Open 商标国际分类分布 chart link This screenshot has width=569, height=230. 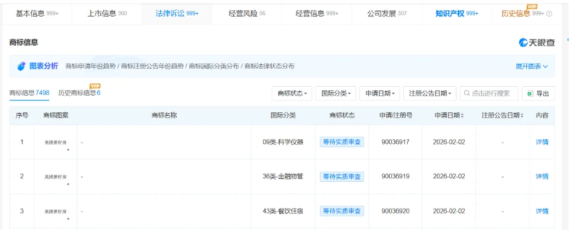pos(214,66)
